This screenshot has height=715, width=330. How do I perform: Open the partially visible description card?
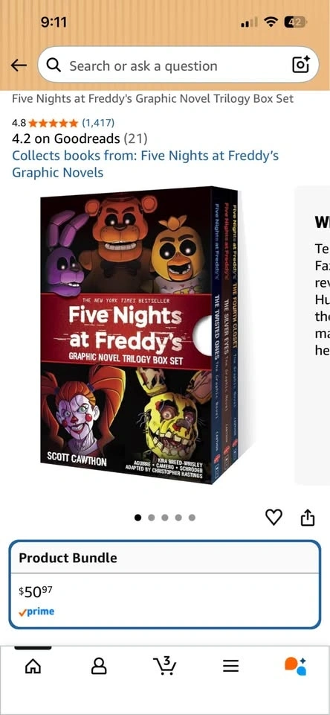(x=313, y=335)
